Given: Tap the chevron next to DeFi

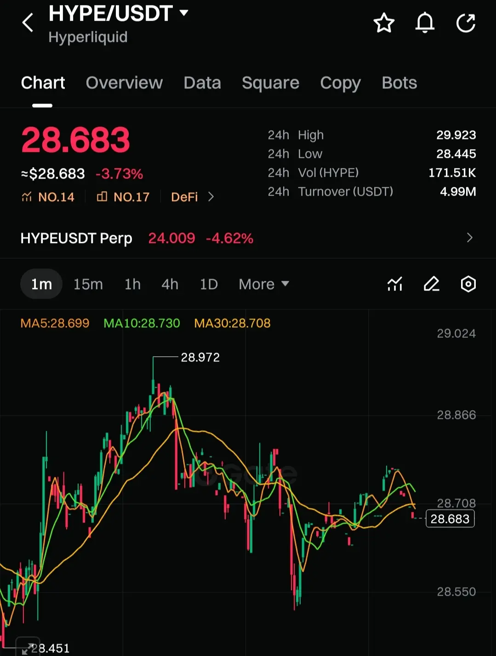Looking at the screenshot, I should pos(211,197).
